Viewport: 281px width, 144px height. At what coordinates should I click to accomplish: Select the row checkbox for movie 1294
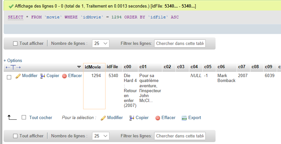pos(9,77)
